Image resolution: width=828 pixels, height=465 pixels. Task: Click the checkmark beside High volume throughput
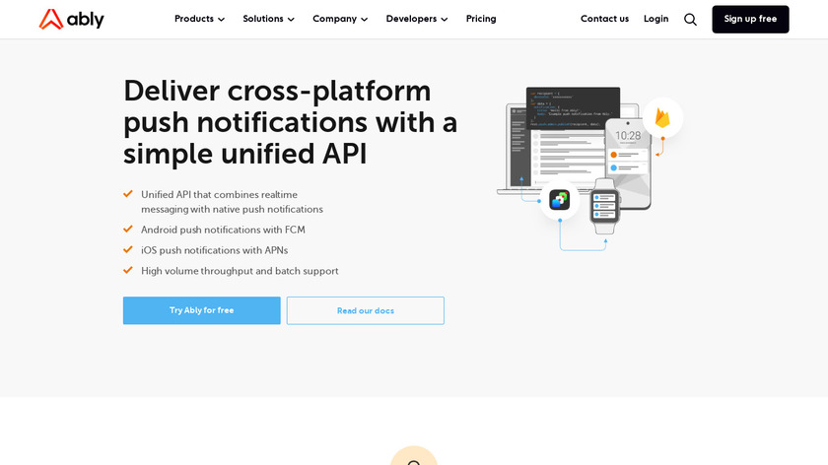click(x=128, y=270)
